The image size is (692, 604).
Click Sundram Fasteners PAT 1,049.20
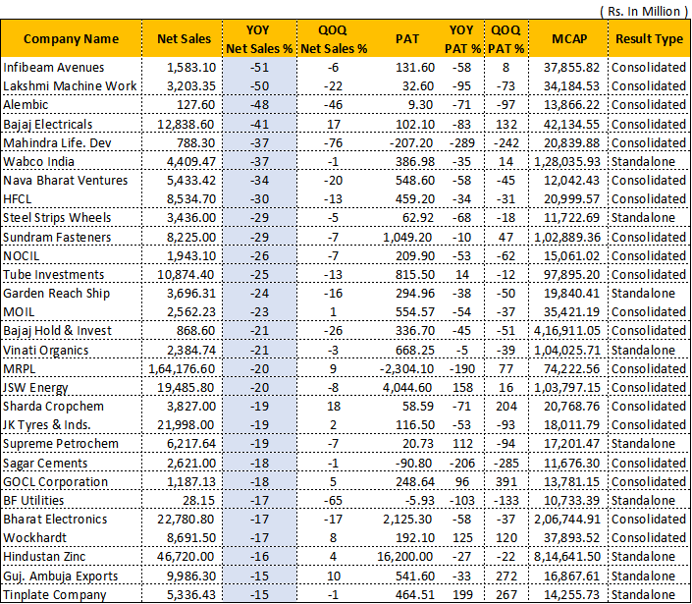(407, 237)
